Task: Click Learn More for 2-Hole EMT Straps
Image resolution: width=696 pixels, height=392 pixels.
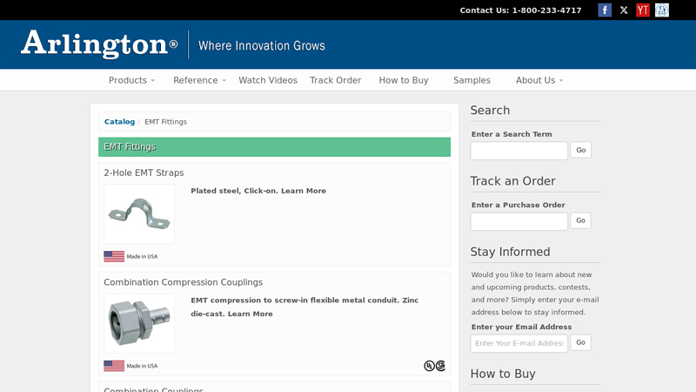Action: pos(303,191)
